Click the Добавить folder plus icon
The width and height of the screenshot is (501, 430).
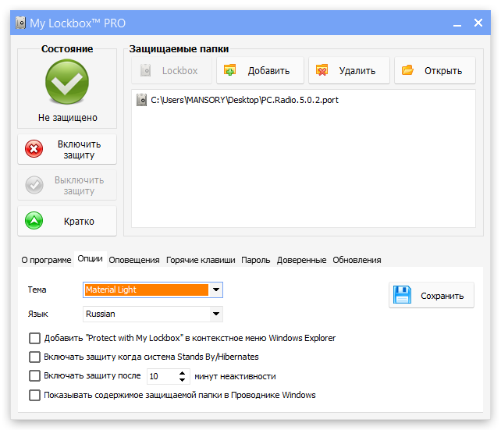(x=229, y=70)
